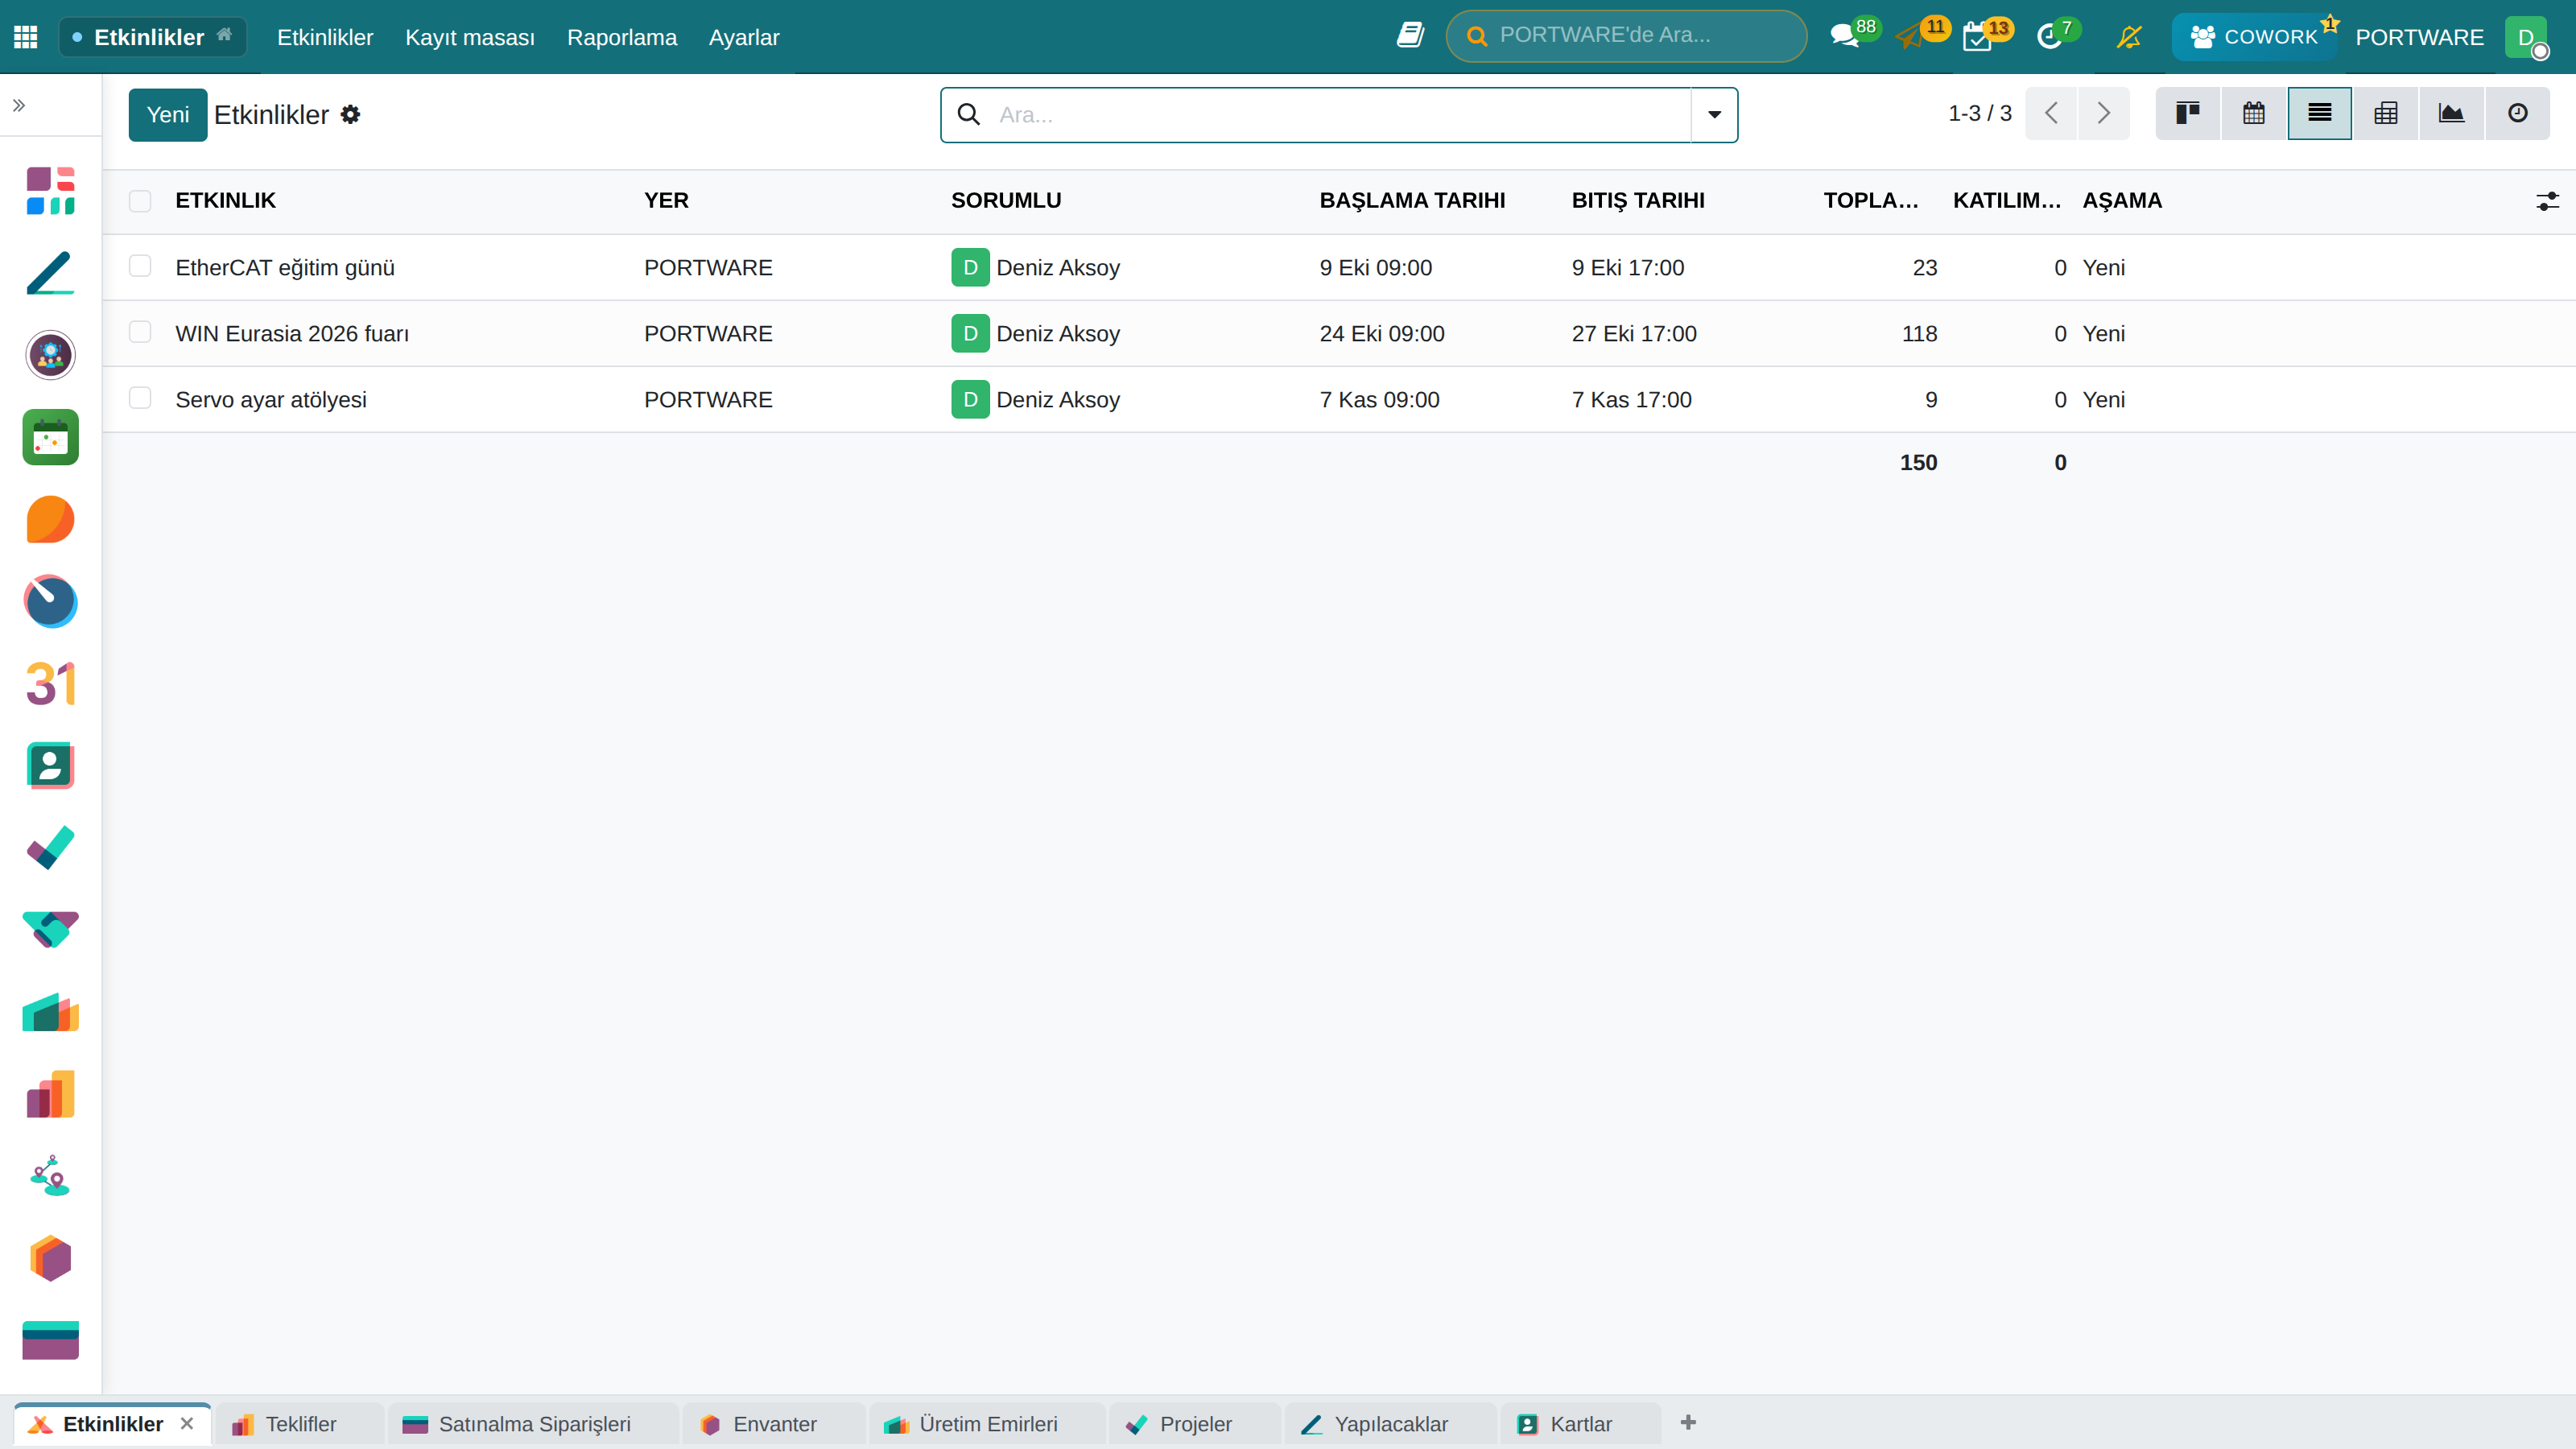2576x1449 pixels.
Task: Switch to the Envanter bottom tab
Action: click(774, 1424)
